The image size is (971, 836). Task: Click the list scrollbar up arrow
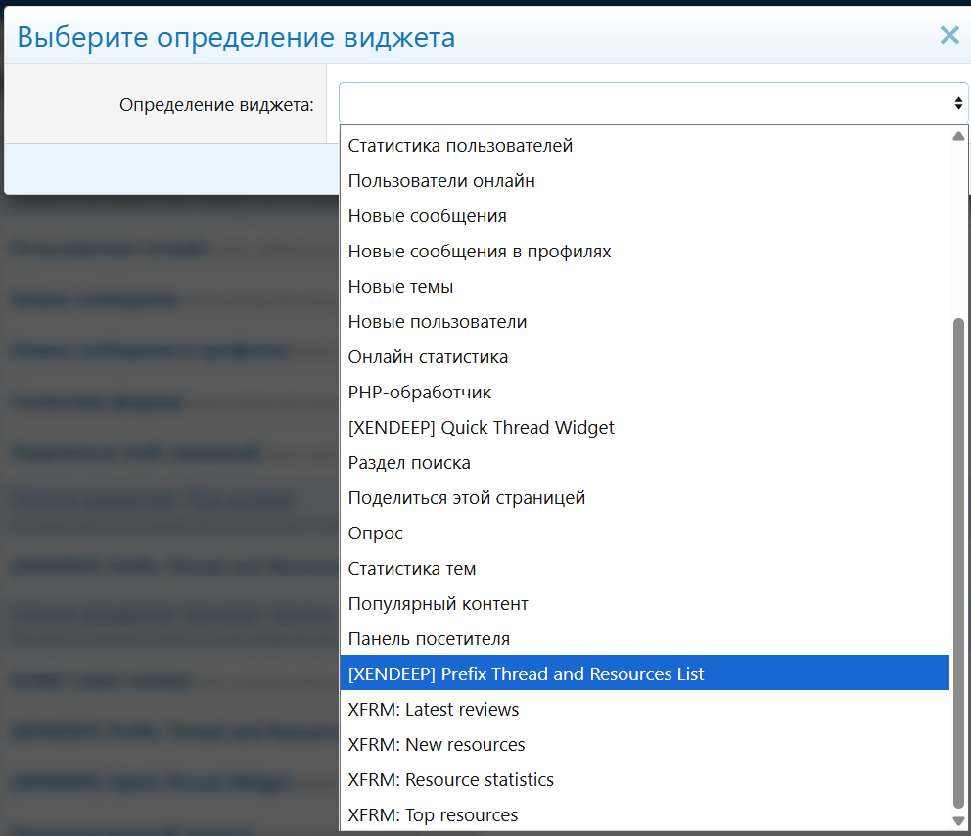(959, 136)
